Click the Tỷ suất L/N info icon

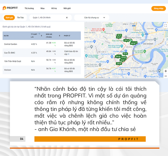(39, 34)
